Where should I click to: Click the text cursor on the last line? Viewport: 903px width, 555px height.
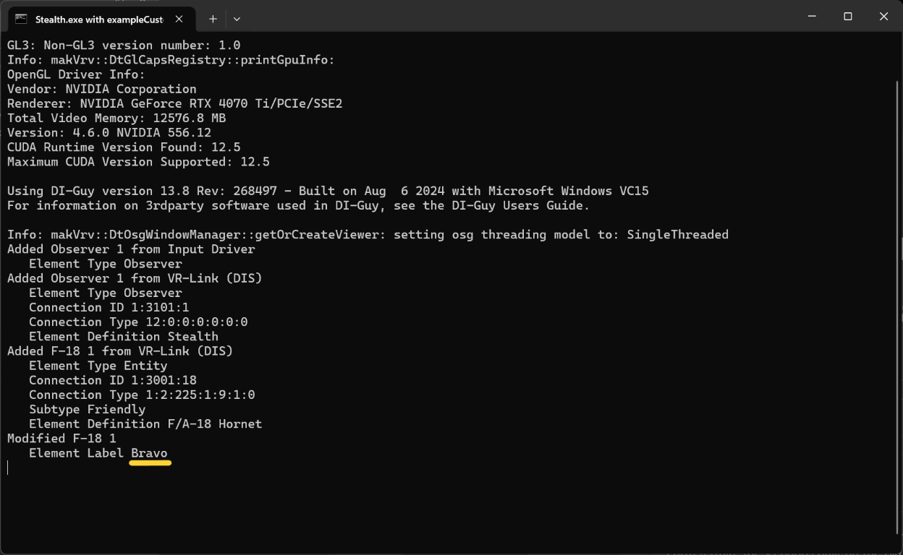[8, 468]
